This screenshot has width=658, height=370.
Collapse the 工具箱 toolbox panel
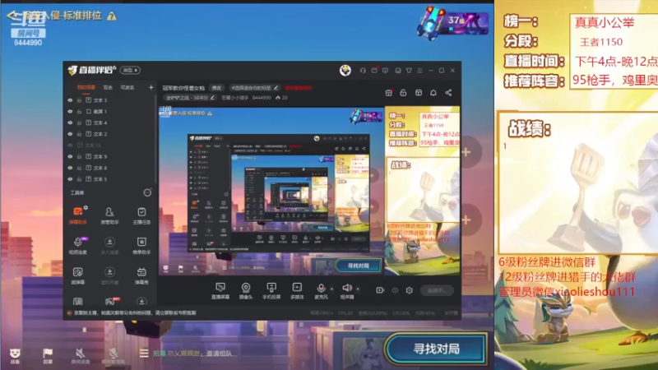147,192
